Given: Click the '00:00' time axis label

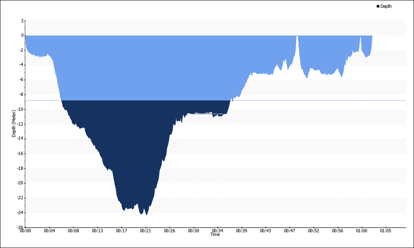Looking at the screenshot, I should tap(25, 231).
